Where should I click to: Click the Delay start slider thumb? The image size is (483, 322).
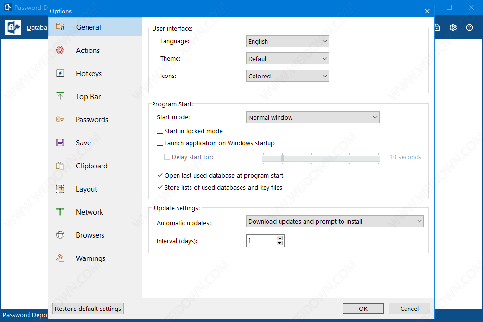pos(282,158)
